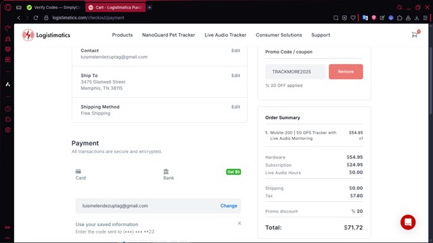
Task: Open the player shield icon in the address bar
Action: 344,18
